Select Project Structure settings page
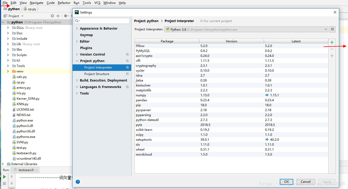Image resolution: width=348 pixels, height=189 pixels. pyautogui.click(x=97, y=74)
